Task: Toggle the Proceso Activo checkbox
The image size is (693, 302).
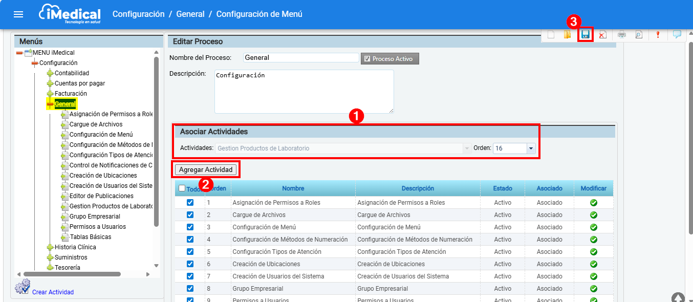Action: coord(367,59)
